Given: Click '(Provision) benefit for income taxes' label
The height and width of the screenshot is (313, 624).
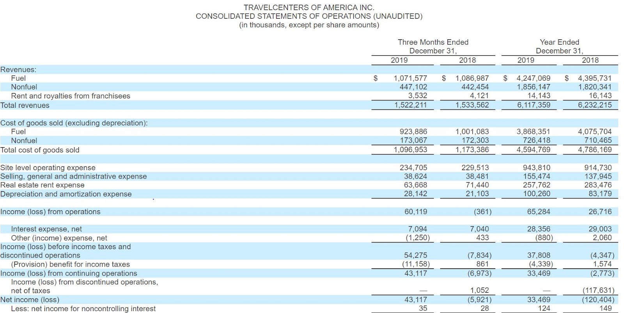Looking at the screenshot, I should point(70,264).
